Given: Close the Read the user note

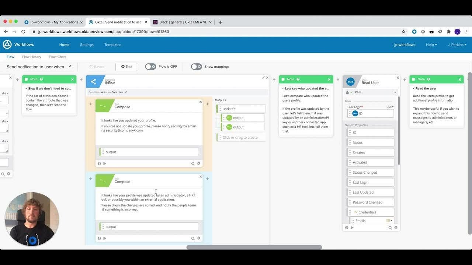Looking at the screenshot, I should tap(460, 79).
